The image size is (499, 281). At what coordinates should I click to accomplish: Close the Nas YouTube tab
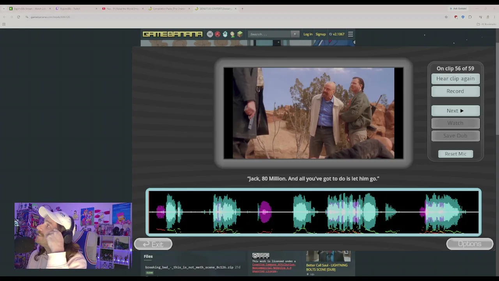(143, 9)
